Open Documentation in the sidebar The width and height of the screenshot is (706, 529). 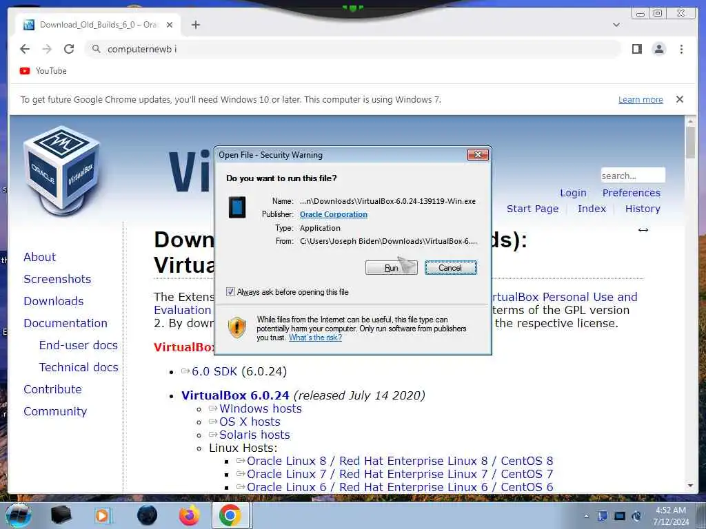(65, 324)
